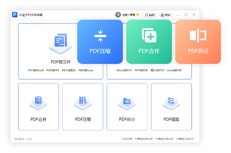Click the username next to avatar
The width and height of the screenshot is (231, 153).
[129, 15]
